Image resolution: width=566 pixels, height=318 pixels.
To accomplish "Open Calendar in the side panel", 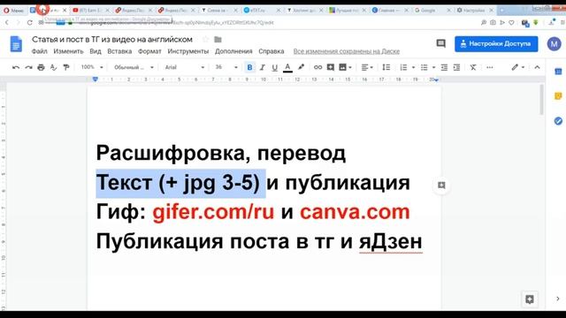I will [558, 72].
